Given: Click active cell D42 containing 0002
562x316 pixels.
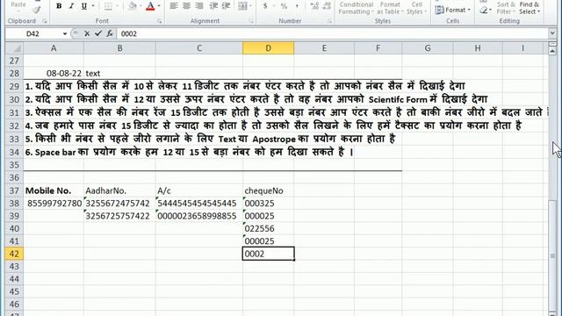Looking at the screenshot, I should tap(268, 254).
